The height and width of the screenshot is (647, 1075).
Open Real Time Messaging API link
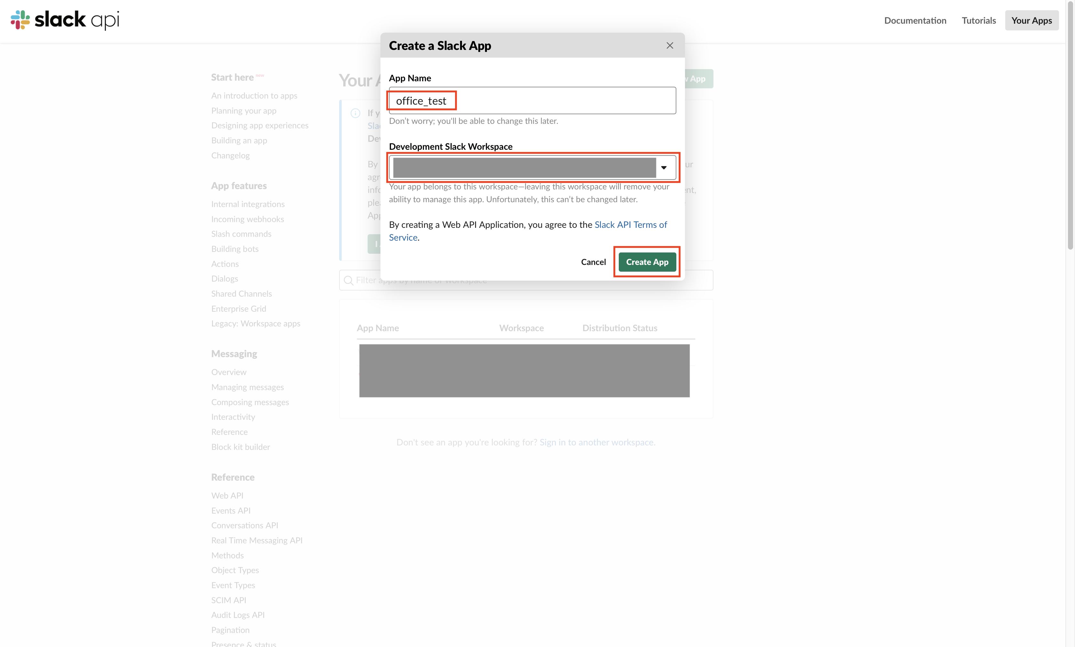257,541
